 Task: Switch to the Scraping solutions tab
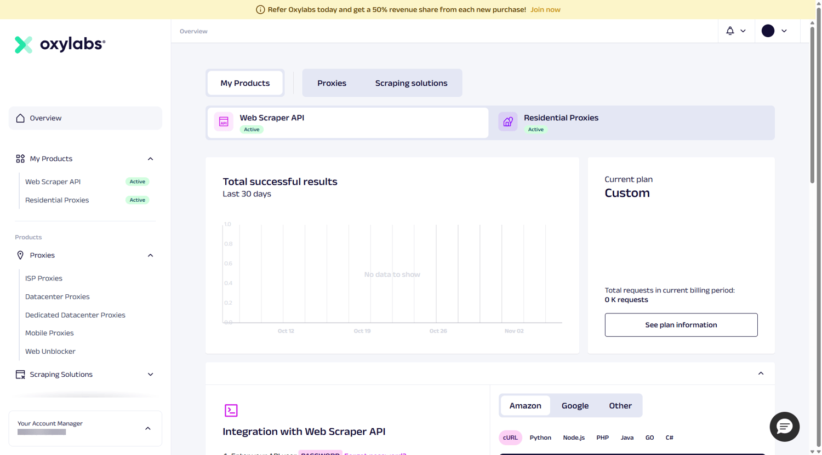[411, 83]
